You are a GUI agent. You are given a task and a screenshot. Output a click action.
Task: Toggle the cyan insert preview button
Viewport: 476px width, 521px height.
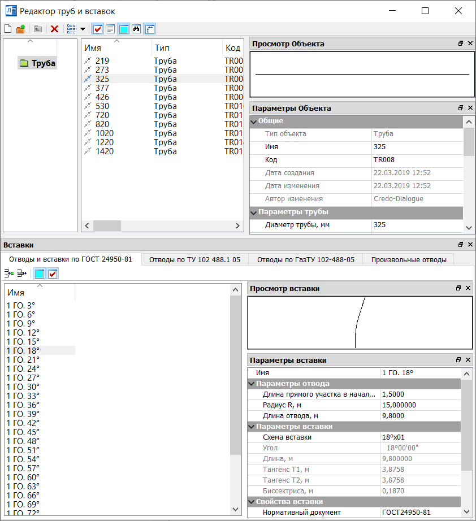(40, 274)
